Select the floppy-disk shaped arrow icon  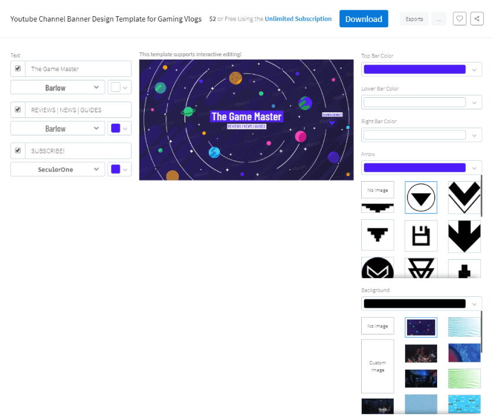(x=421, y=235)
